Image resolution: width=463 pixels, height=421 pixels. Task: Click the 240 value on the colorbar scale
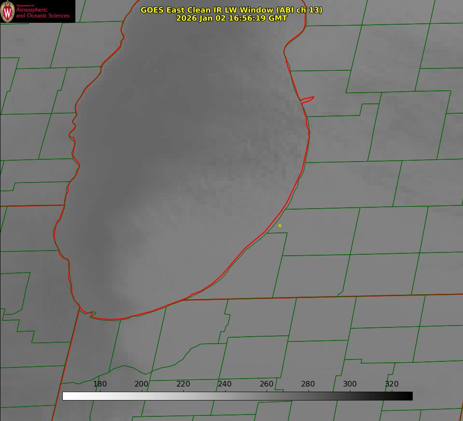click(x=225, y=384)
